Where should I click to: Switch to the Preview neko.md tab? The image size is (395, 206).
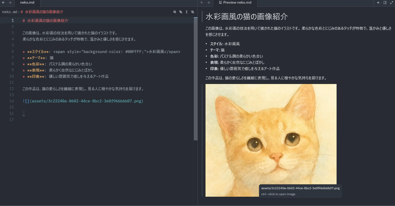click(x=235, y=3)
